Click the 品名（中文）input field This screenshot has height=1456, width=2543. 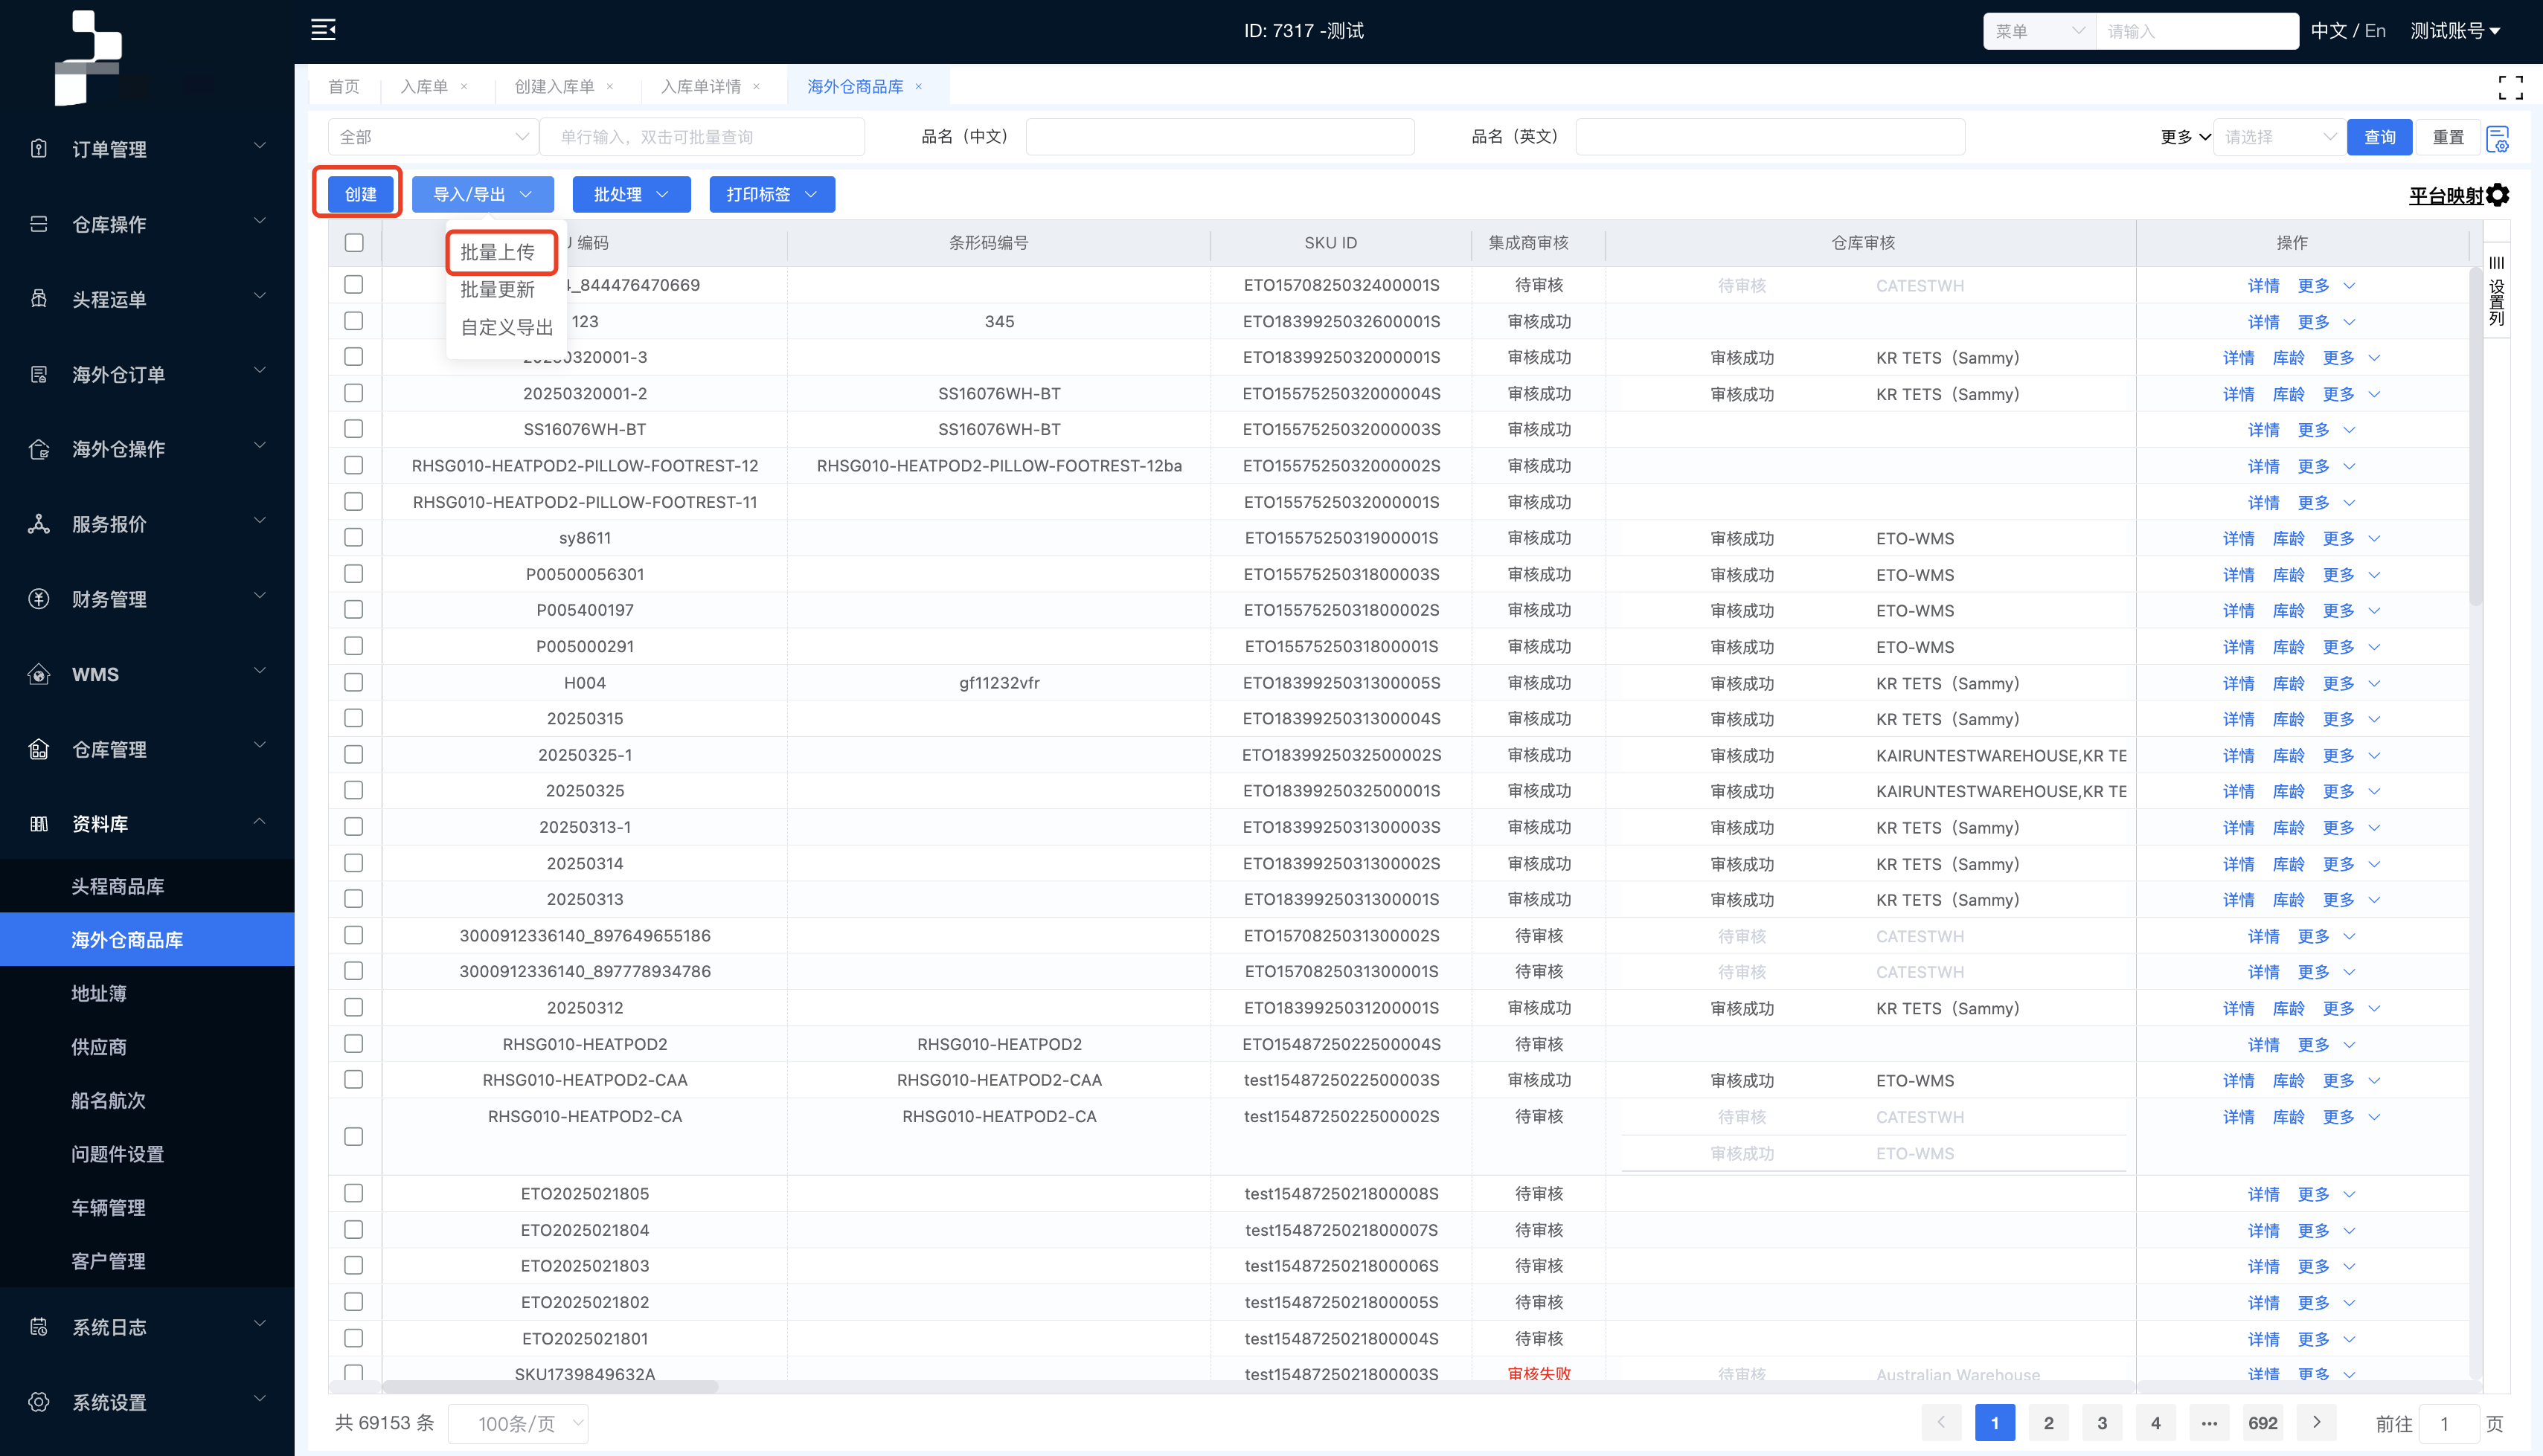(x=1219, y=138)
